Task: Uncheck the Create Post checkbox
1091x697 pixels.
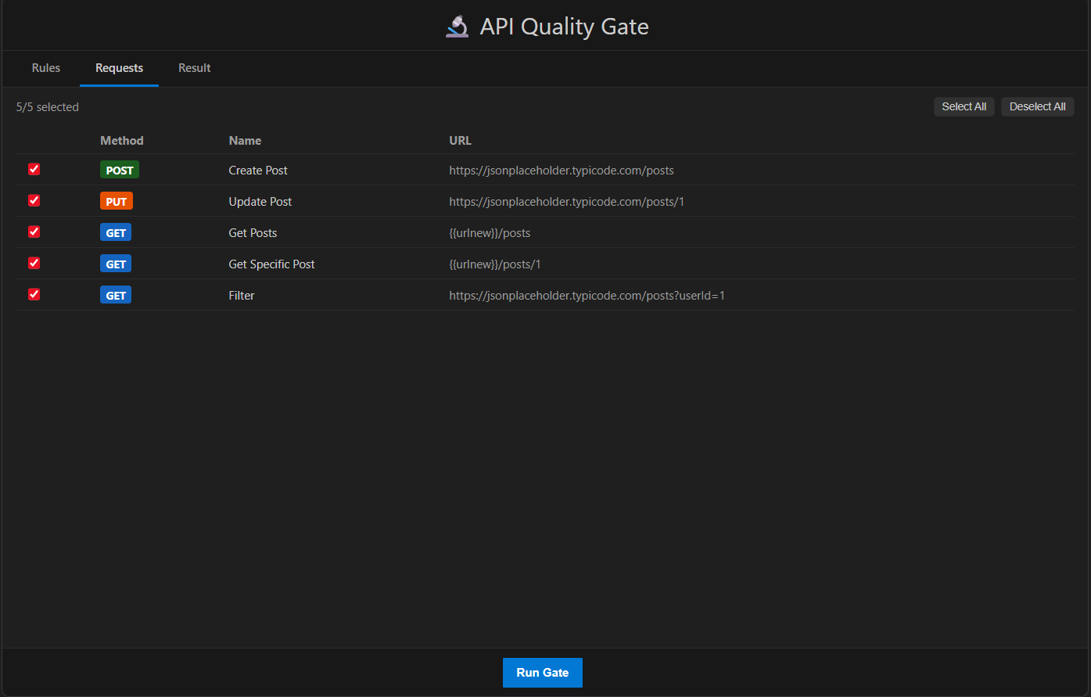Action: [34, 169]
